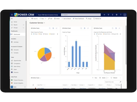Click Delete in top command bar
Viewport: 137px width, 102px height.
tap(57, 18)
